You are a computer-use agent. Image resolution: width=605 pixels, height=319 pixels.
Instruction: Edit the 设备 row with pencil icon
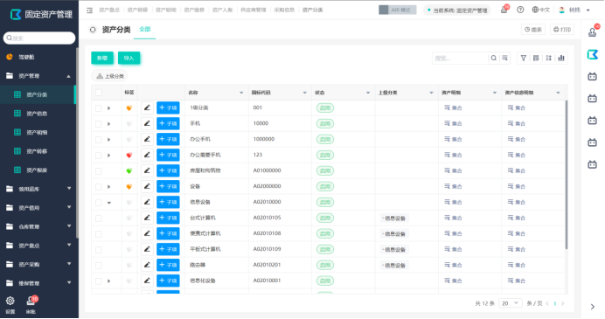click(x=147, y=186)
